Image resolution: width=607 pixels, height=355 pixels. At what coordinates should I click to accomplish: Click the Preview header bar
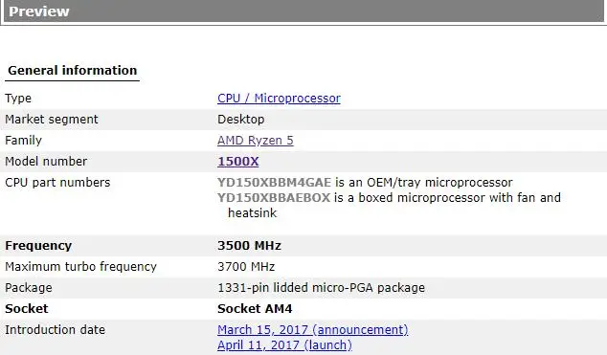[303, 11]
